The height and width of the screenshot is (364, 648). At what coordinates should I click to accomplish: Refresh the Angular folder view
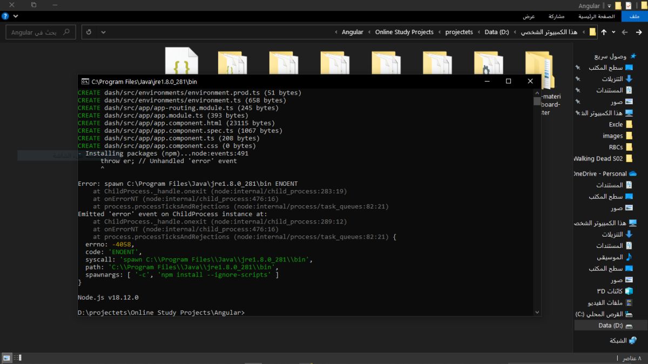click(89, 32)
